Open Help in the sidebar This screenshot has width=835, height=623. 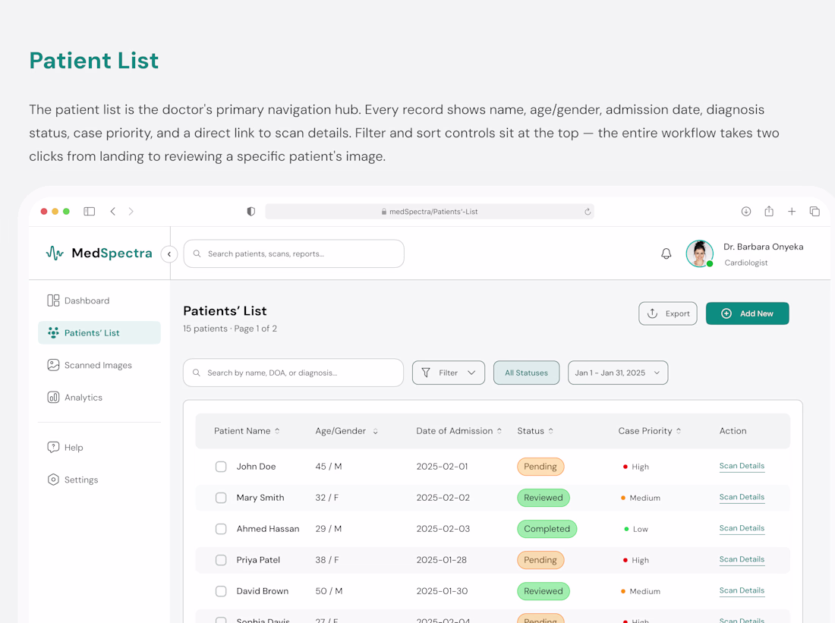pos(99,447)
